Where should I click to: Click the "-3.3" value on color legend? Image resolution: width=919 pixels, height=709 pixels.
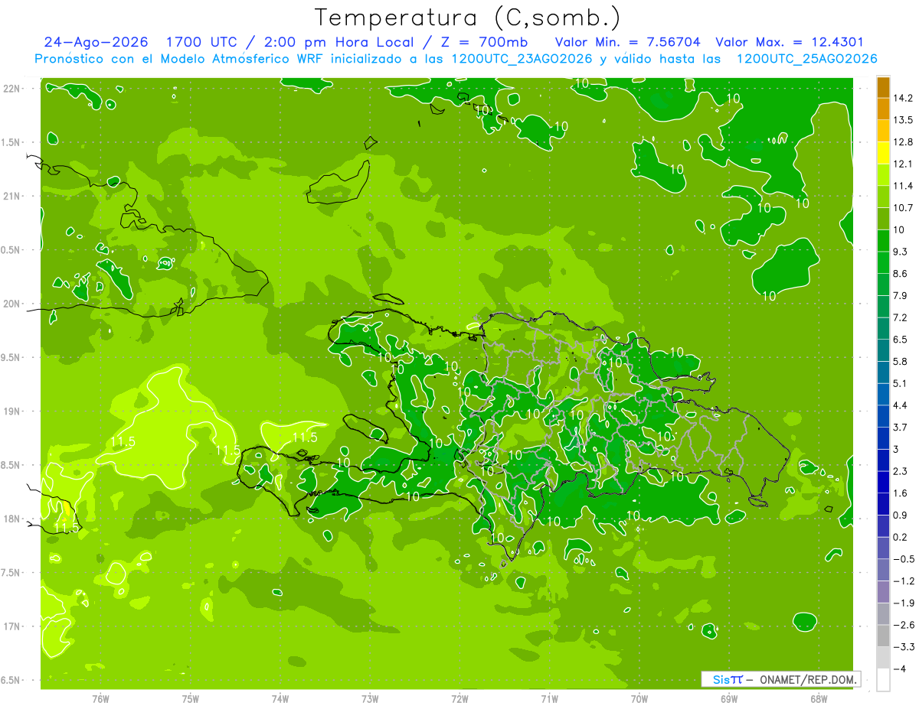tap(904, 647)
